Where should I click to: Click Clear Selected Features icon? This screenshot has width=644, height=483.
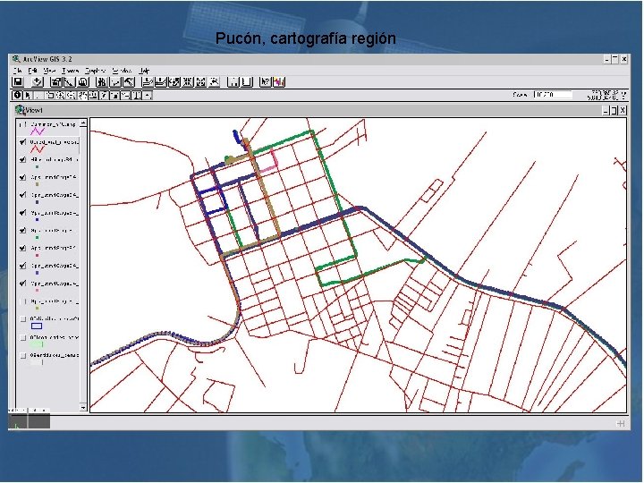(247, 82)
